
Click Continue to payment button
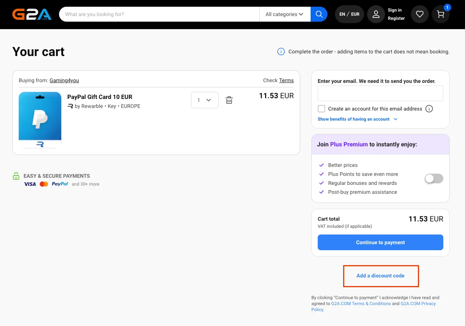click(x=381, y=242)
